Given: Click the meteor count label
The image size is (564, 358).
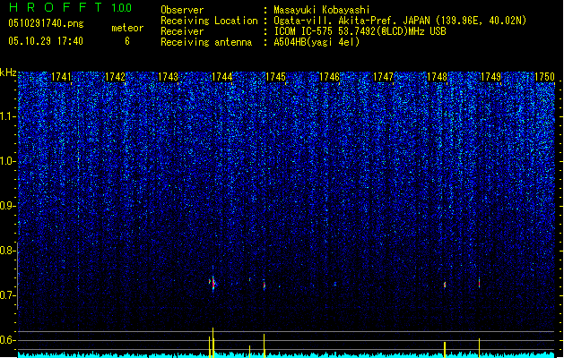Looking at the screenshot, I should pos(127,28).
